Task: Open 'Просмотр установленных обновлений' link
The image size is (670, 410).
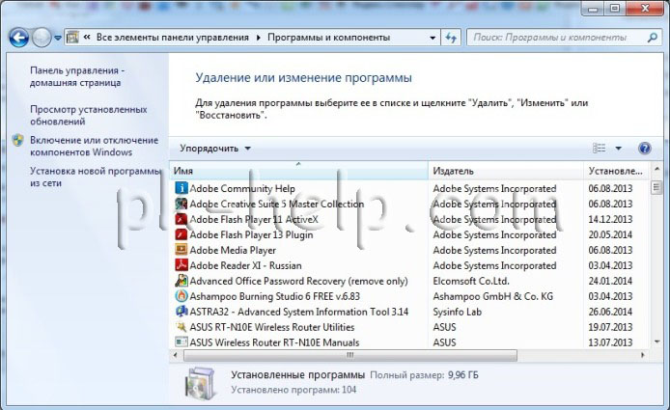Action: (89, 116)
